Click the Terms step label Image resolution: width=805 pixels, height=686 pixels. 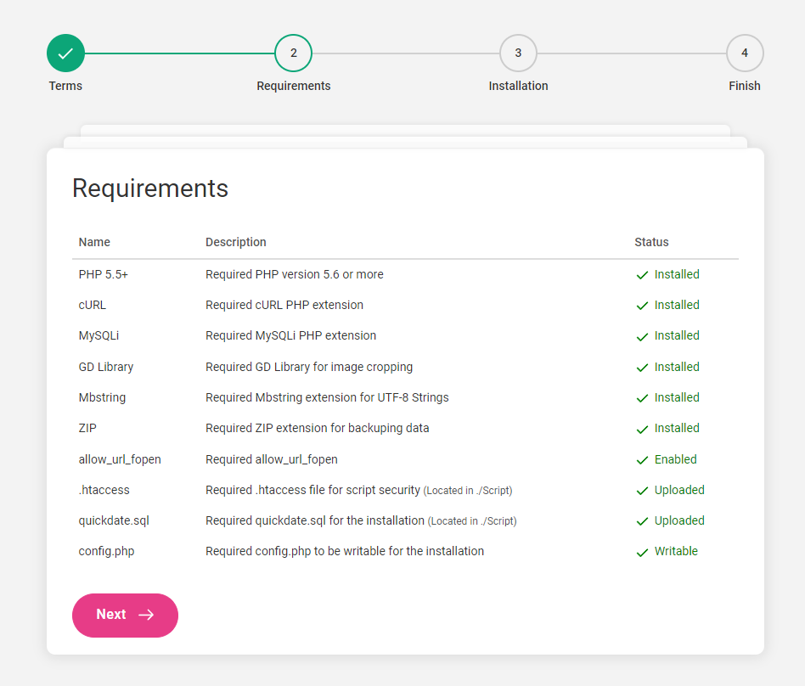tap(65, 86)
